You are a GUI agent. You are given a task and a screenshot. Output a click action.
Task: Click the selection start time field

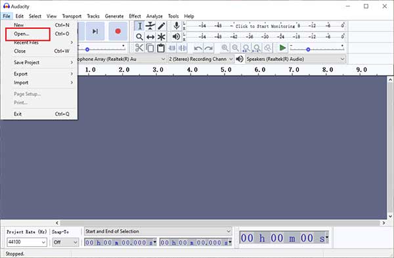pos(120,243)
